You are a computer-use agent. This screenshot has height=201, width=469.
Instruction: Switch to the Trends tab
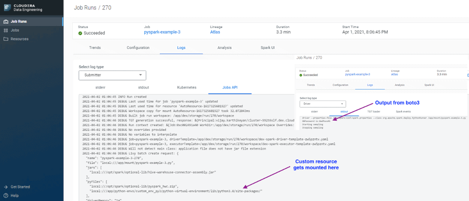(95, 48)
